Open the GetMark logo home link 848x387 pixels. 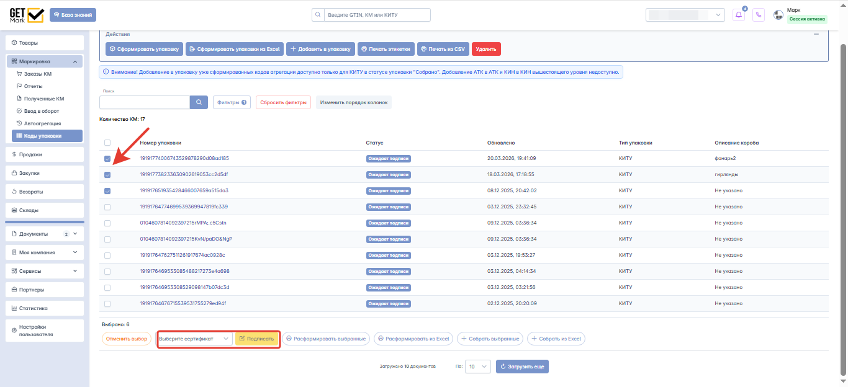pos(27,15)
